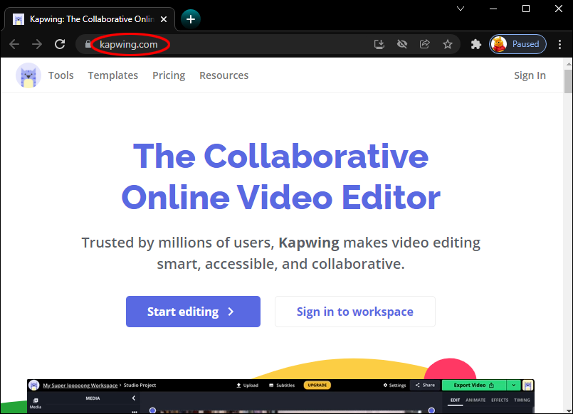Open Settings in the editor preview
573x414 pixels.
coord(394,385)
